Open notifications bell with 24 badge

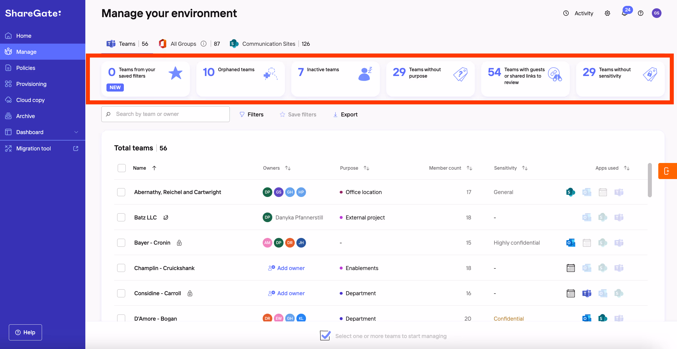coord(625,13)
